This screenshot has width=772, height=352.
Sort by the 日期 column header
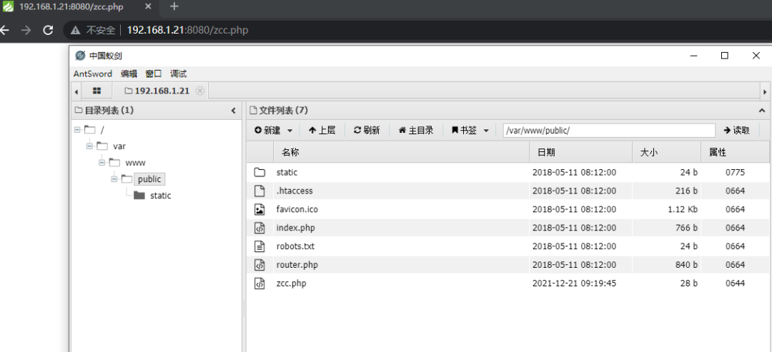pyautogui.click(x=580, y=152)
